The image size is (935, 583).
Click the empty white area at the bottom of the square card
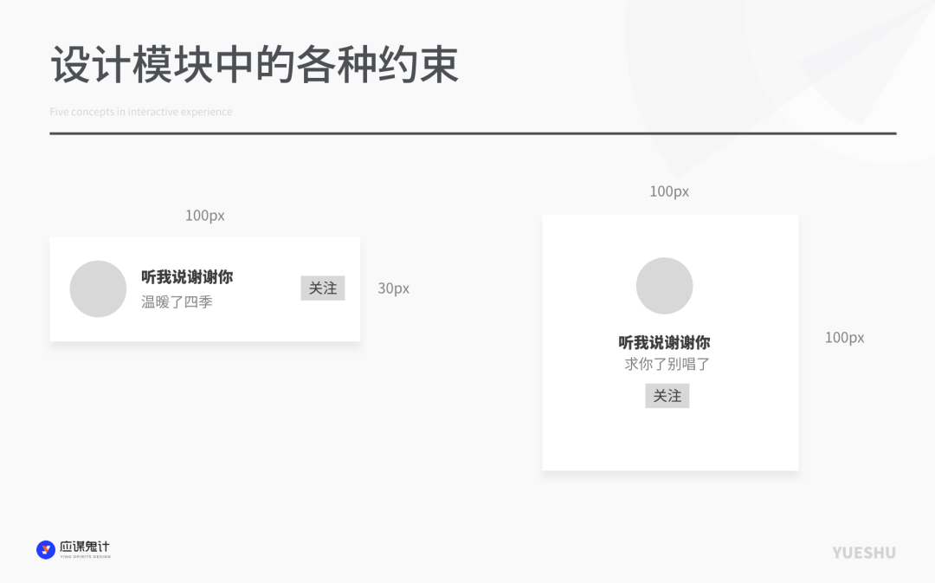670,440
